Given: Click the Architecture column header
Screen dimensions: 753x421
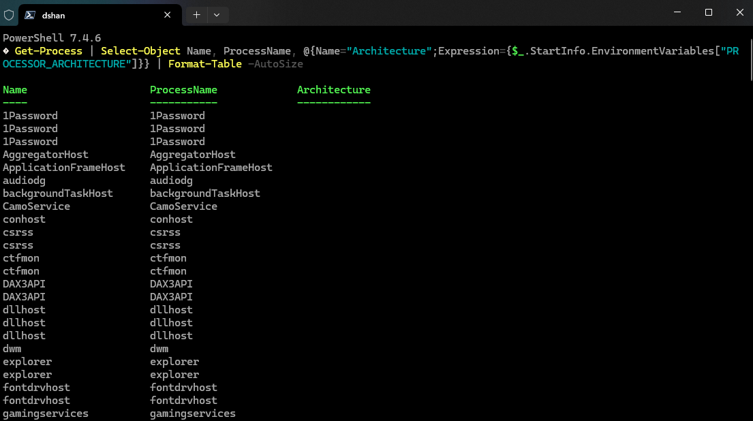Looking at the screenshot, I should pos(333,90).
